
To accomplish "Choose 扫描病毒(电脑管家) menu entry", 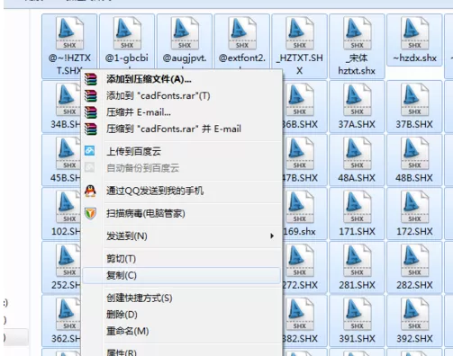I will 182,213.
